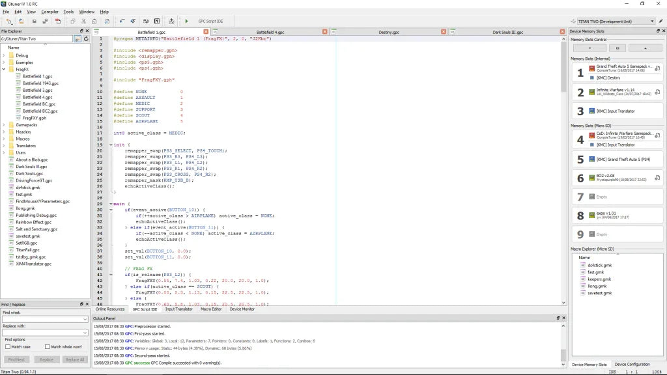Image resolution: width=667 pixels, height=375 pixels.
Task: Click the Undo arrow toolbar icon
Action: (x=122, y=21)
